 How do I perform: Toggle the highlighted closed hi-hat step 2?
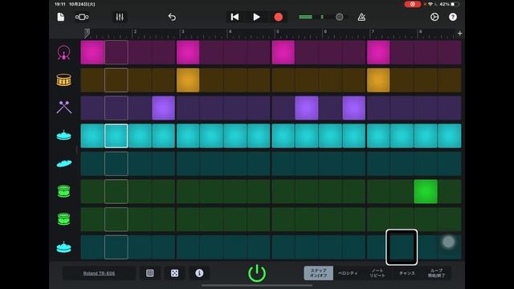(x=116, y=136)
